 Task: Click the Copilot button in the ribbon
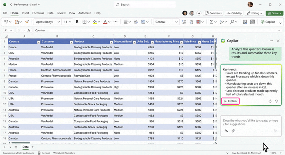pyautogui.click(x=267, y=22)
